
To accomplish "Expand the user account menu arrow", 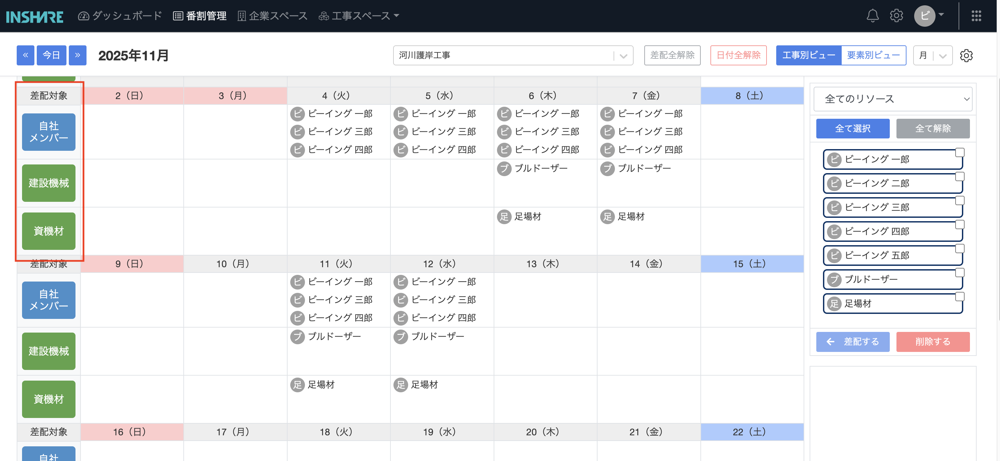I will [941, 15].
